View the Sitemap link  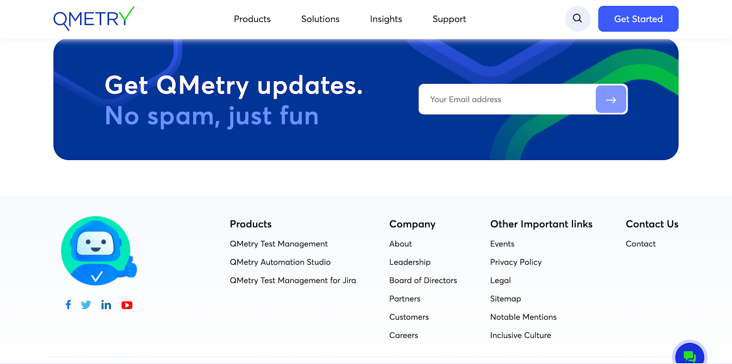point(506,299)
